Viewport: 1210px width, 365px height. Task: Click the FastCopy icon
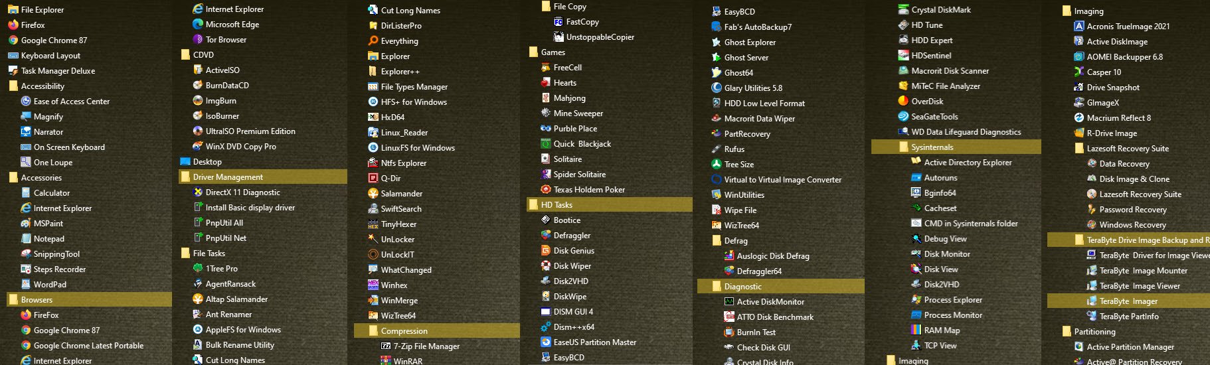pyautogui.click(x=559, y=22)
